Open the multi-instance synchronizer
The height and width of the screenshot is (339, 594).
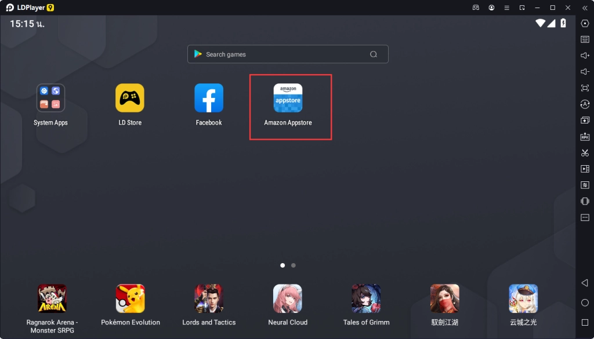585,185
